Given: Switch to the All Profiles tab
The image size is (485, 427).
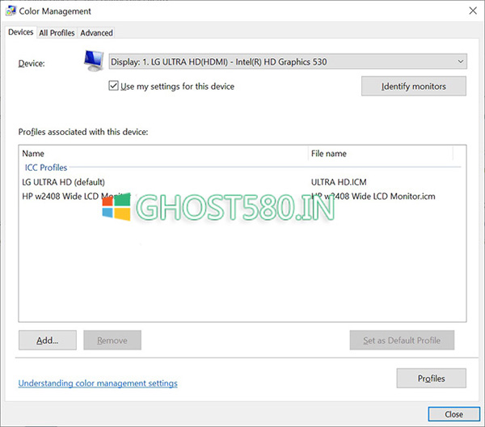Looking at the screenshot, I should point(57,33).
